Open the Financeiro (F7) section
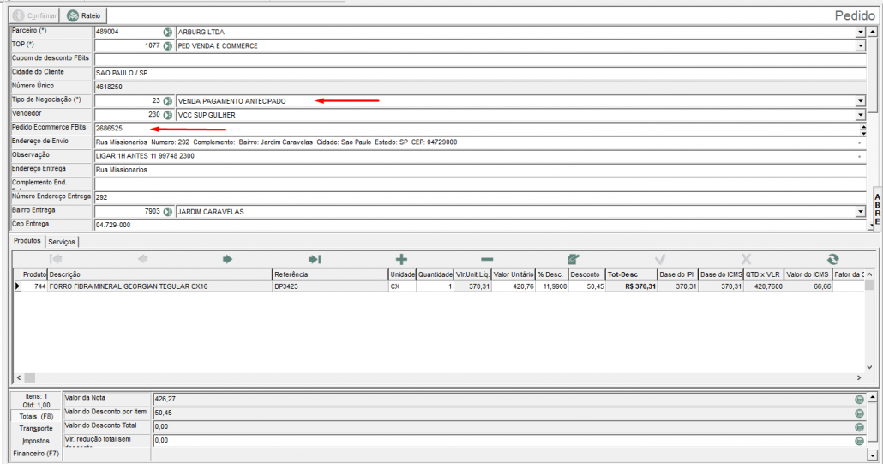The width and height of the screenshot is (883, 464). (x=34, y=453)
